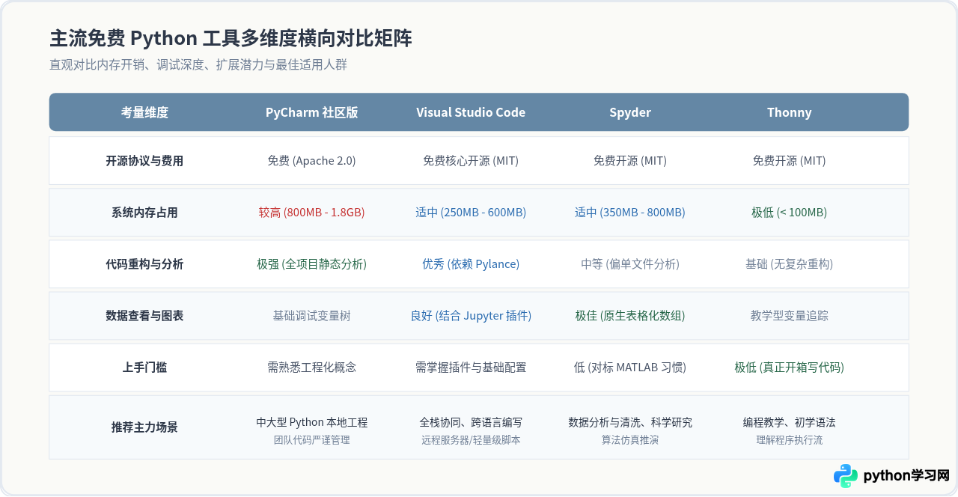Click the 'python学习网' watermark text

tap(906, 476)
